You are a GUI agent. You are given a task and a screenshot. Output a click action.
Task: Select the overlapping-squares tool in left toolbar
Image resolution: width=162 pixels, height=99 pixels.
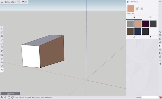click(x=2, y=55)
